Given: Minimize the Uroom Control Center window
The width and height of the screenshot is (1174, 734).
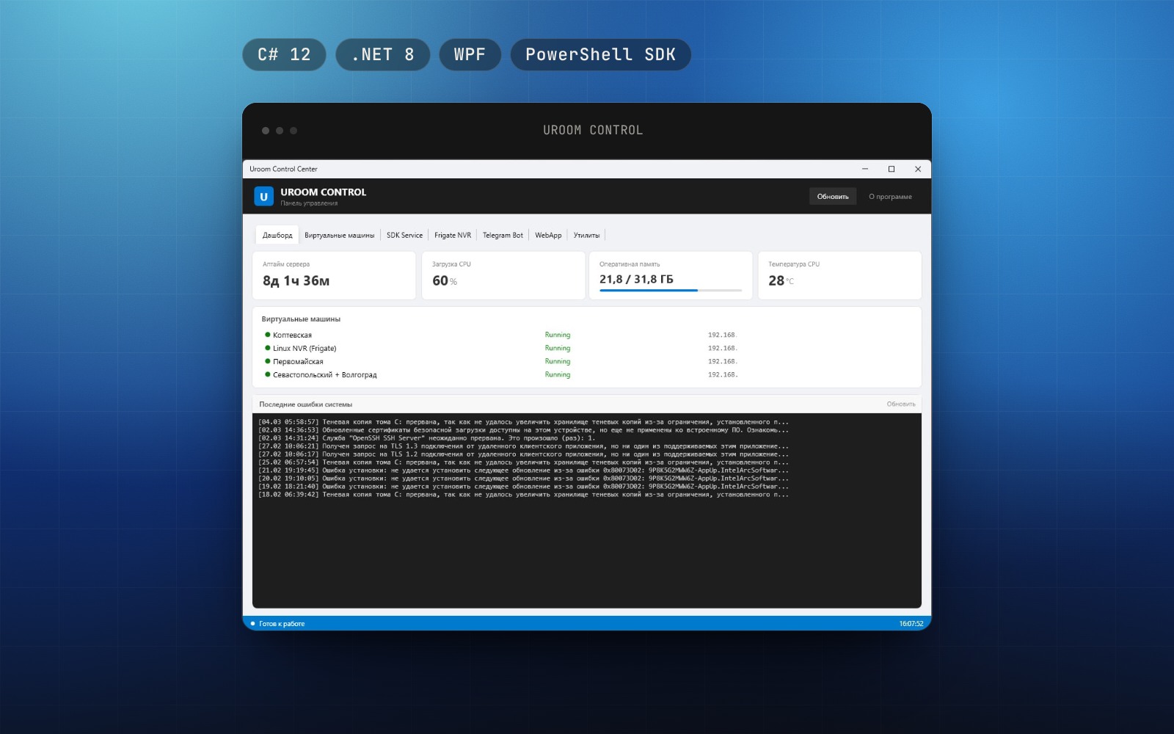Looking at the screenshot, I should [865, 169].
